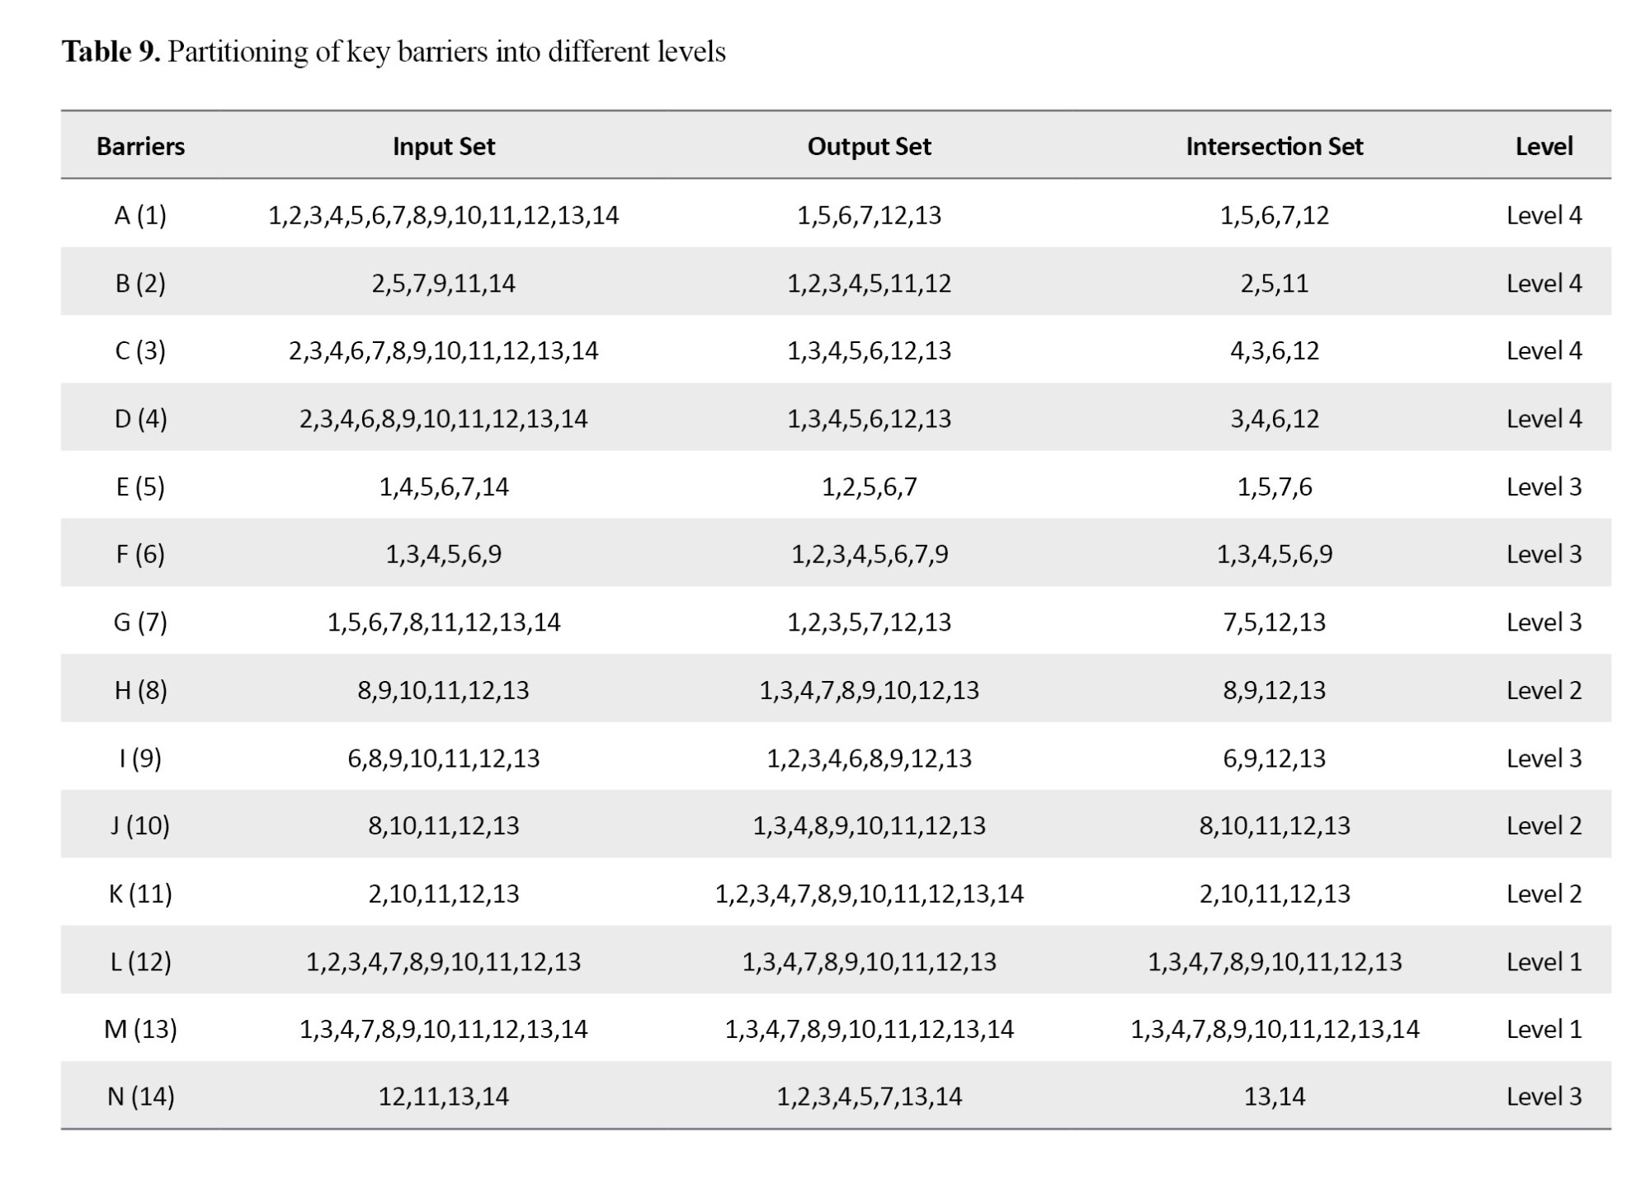1650x1193 pixels.
Task: Click the Output Set column header
Action: (869, 146)
